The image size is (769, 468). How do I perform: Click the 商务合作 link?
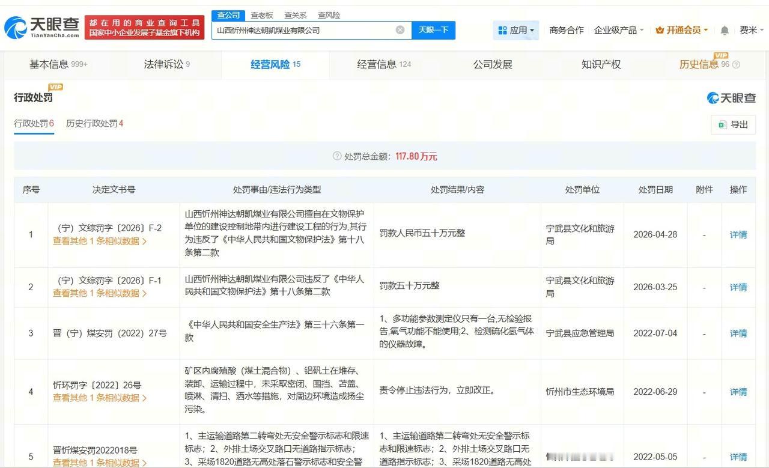(567, 30)
